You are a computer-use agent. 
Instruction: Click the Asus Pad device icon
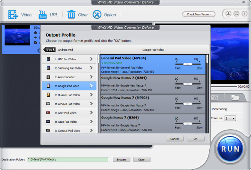48,122
